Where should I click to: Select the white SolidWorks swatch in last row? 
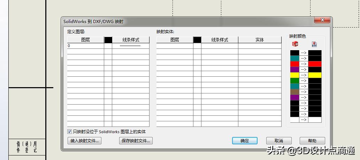pos(294,120)
